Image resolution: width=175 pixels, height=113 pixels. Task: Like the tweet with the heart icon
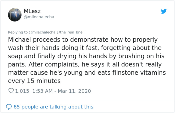(x=11, y=91)
